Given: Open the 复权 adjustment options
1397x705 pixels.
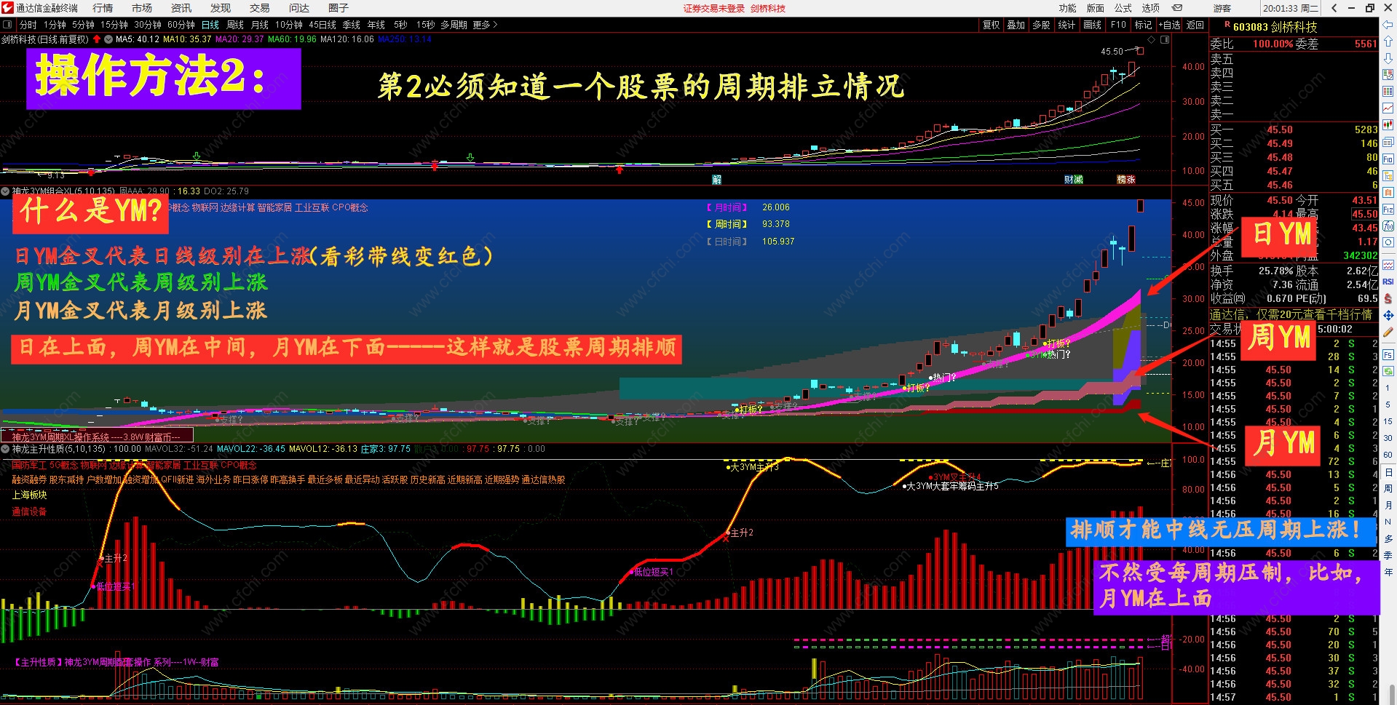Looking at the screenshot, I should tap(992, 25).
